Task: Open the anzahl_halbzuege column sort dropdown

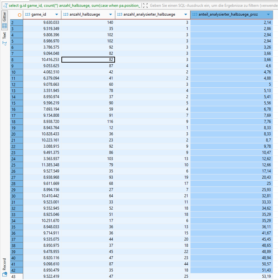Action: point(110,15)
